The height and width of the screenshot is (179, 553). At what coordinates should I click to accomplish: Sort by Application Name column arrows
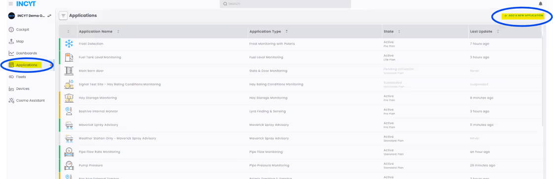click(118, 32)
